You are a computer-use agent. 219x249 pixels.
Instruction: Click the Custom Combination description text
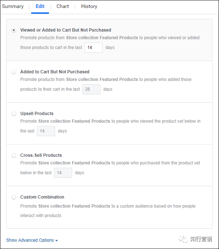(108, 211)
